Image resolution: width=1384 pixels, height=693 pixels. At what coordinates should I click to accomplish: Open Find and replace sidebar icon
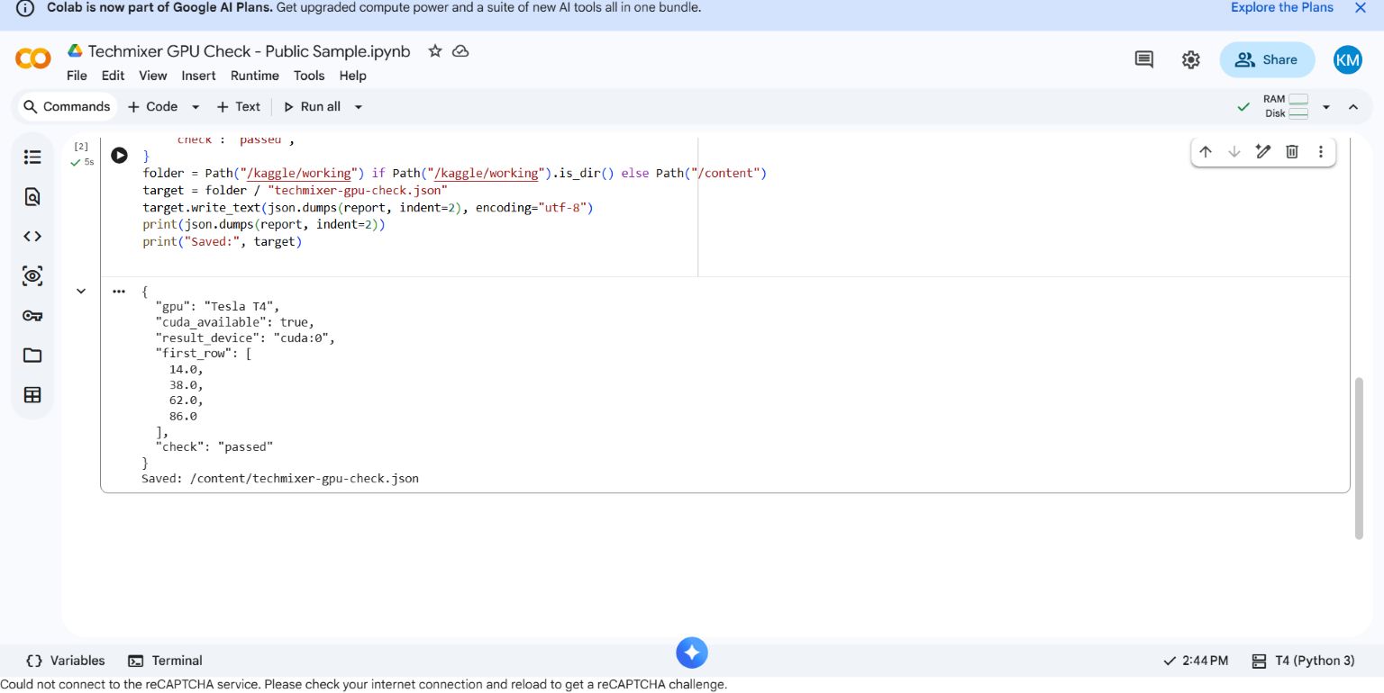[32, 197]
